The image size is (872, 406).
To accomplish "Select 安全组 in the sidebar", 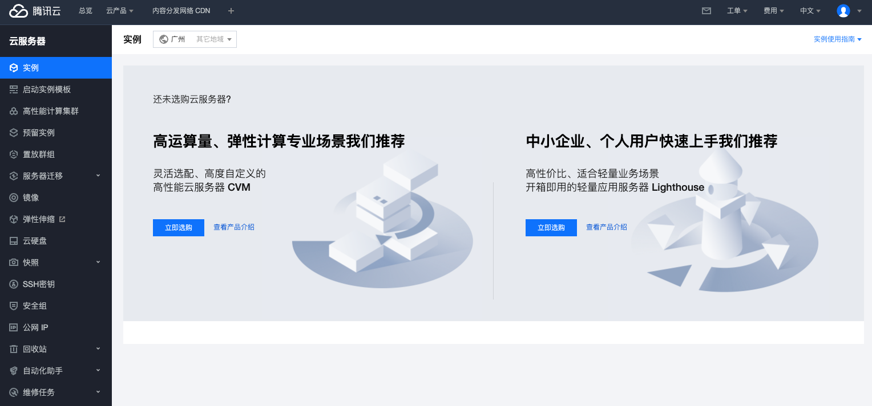I will tap(56, 306).
